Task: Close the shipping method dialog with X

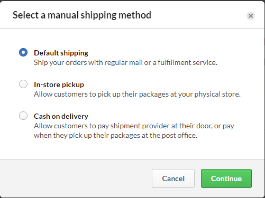Action: coord(251,16)
